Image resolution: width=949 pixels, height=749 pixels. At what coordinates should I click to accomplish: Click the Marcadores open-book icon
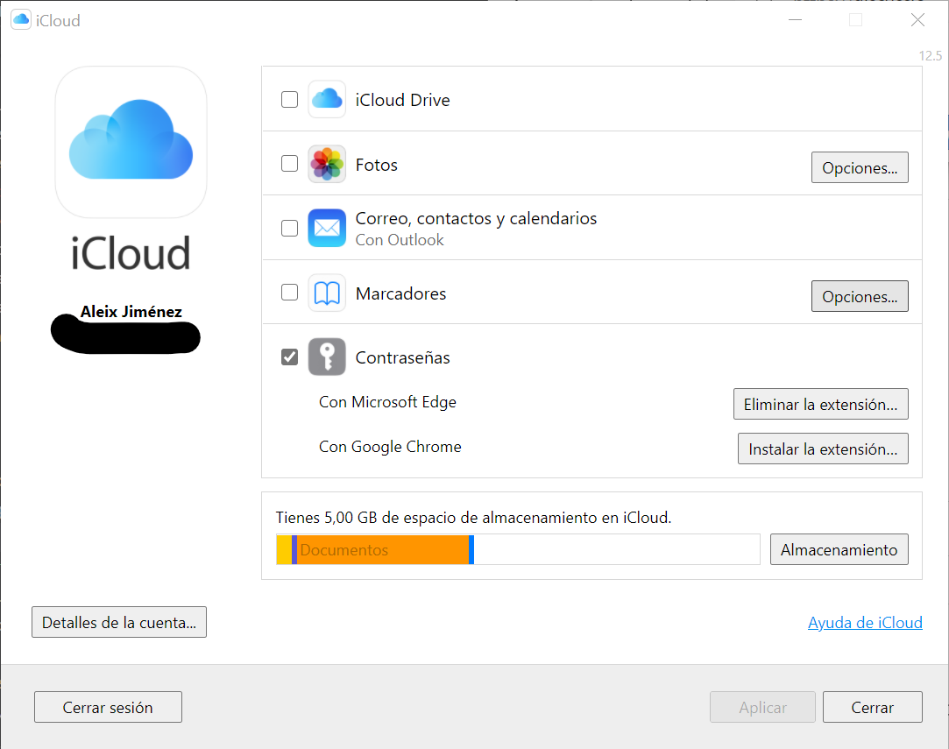click(x=327, y=293)
